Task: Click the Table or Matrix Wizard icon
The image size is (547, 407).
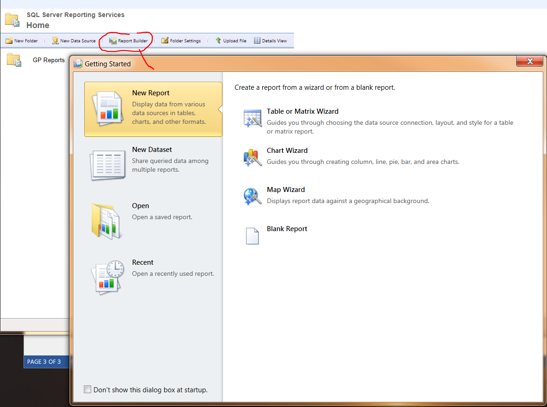Action: (x=253, y=118)
